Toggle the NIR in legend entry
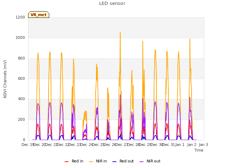Image resolution: width=225 pixels, height=168 pixels. pos(98,161)
